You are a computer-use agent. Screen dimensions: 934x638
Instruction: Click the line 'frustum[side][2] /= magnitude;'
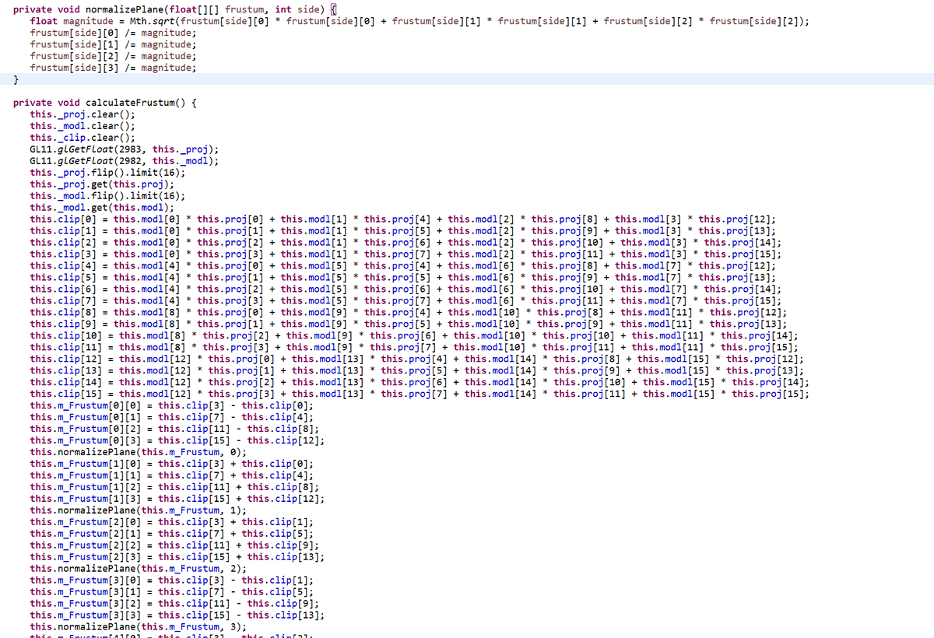click(x=113, y=56)
